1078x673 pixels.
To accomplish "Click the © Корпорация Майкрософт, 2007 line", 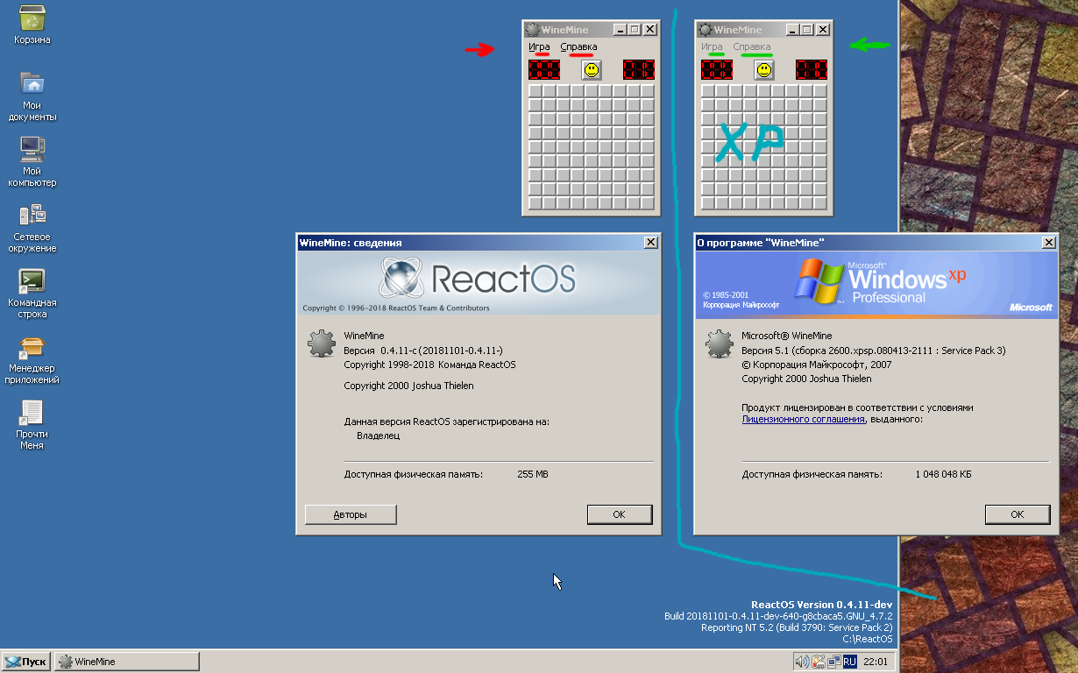I will pyautogui.click(x=817, y=365).
